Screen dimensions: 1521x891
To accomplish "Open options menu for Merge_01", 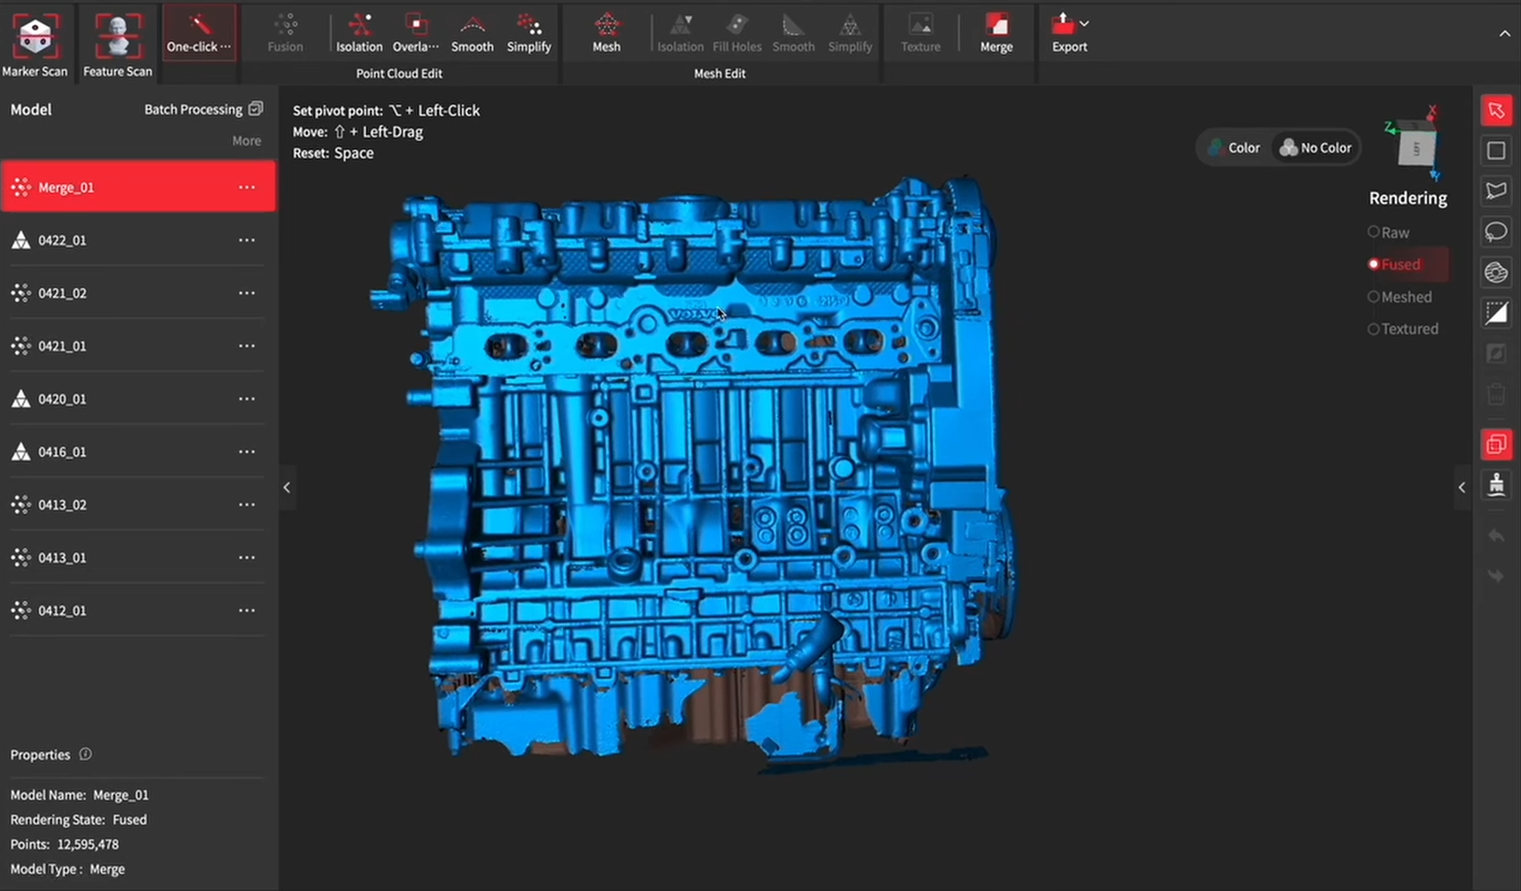I will [246, 187].
